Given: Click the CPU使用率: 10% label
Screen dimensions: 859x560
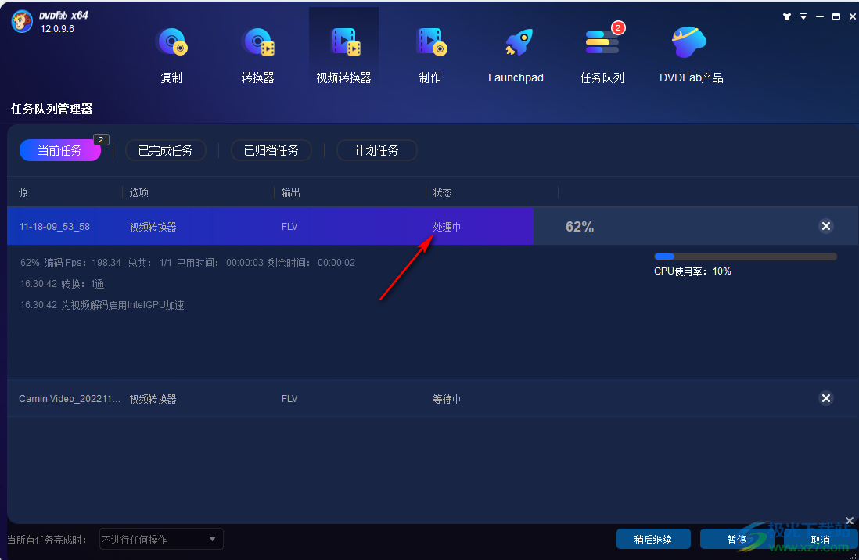Looking at the screenshot, I should point(692,271).
